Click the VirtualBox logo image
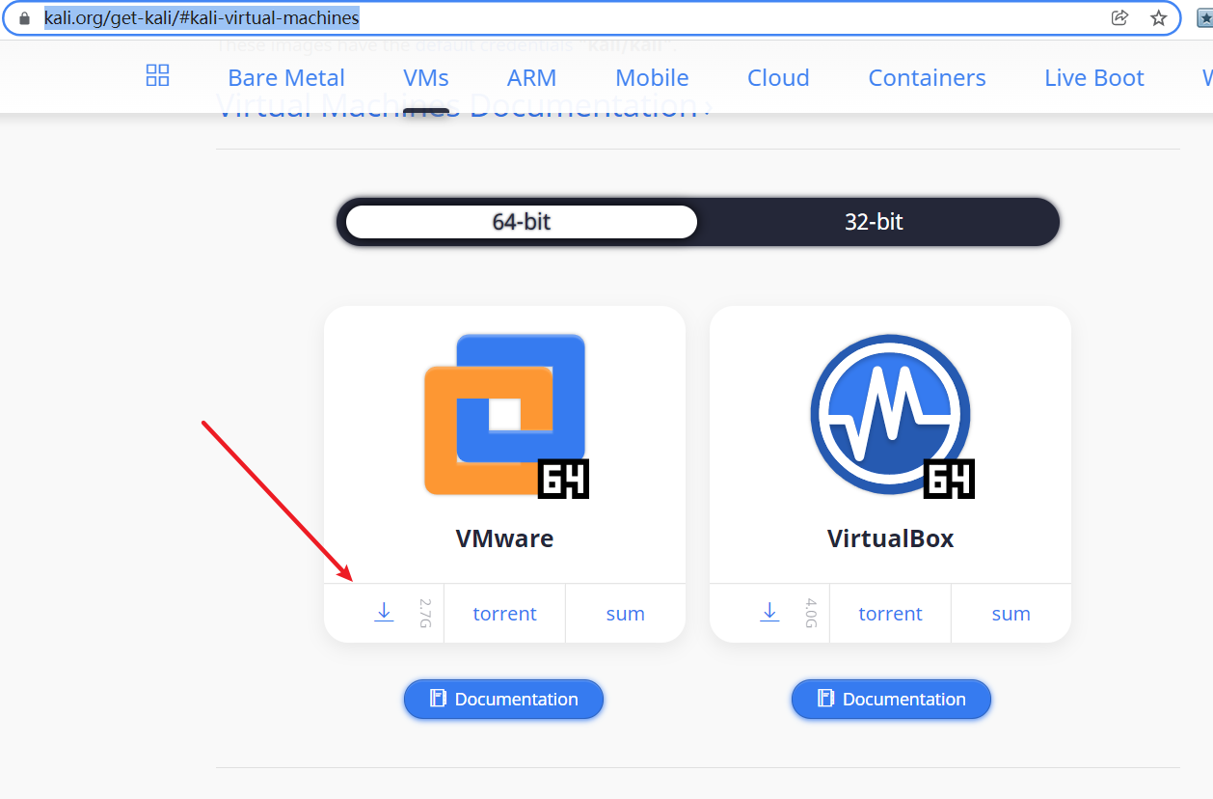 tap(892, 416)
